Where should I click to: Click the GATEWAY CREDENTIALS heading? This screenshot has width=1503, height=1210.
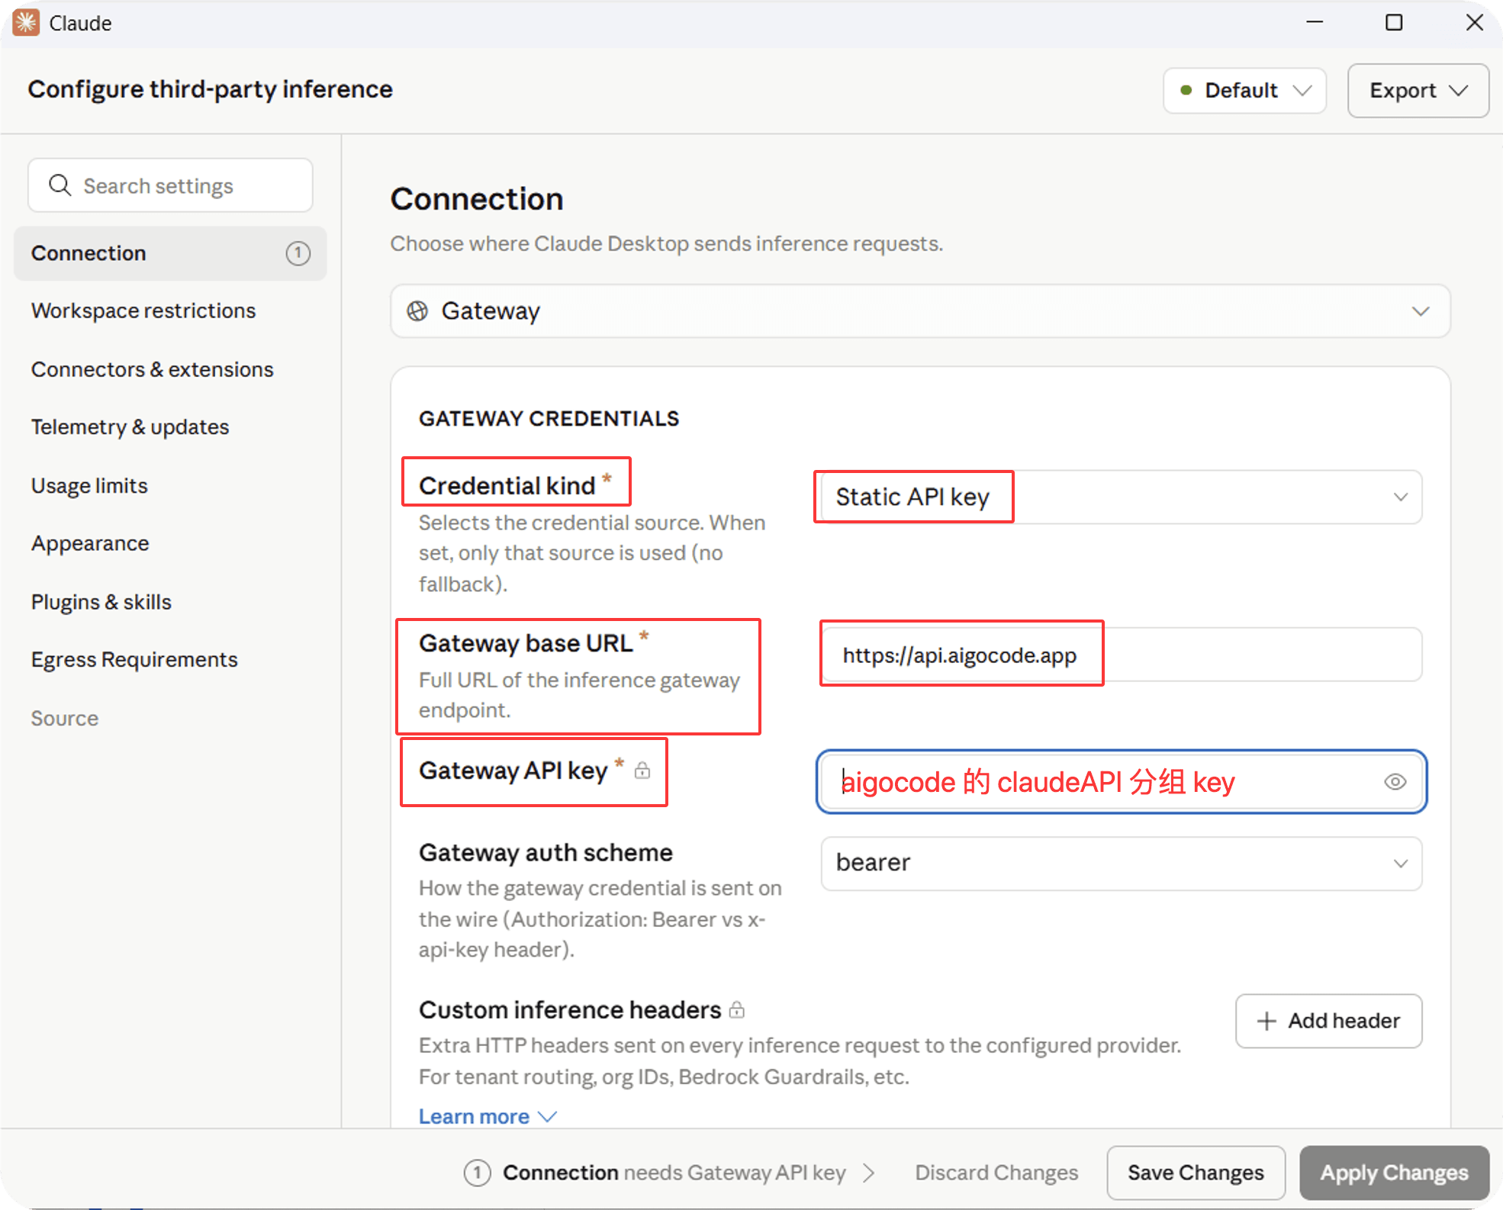[x=549, y=419]
